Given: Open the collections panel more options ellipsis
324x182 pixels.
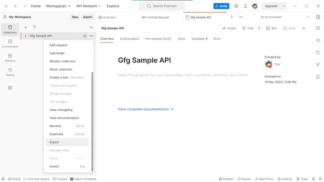Looking at the screenshot, I should 91,27.
